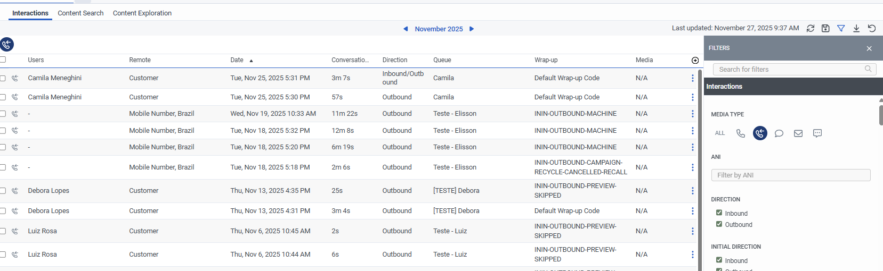Viewport: 883px width, 271px height.
Task: Select callback media type in filters
Action: [x=760, y=133]
